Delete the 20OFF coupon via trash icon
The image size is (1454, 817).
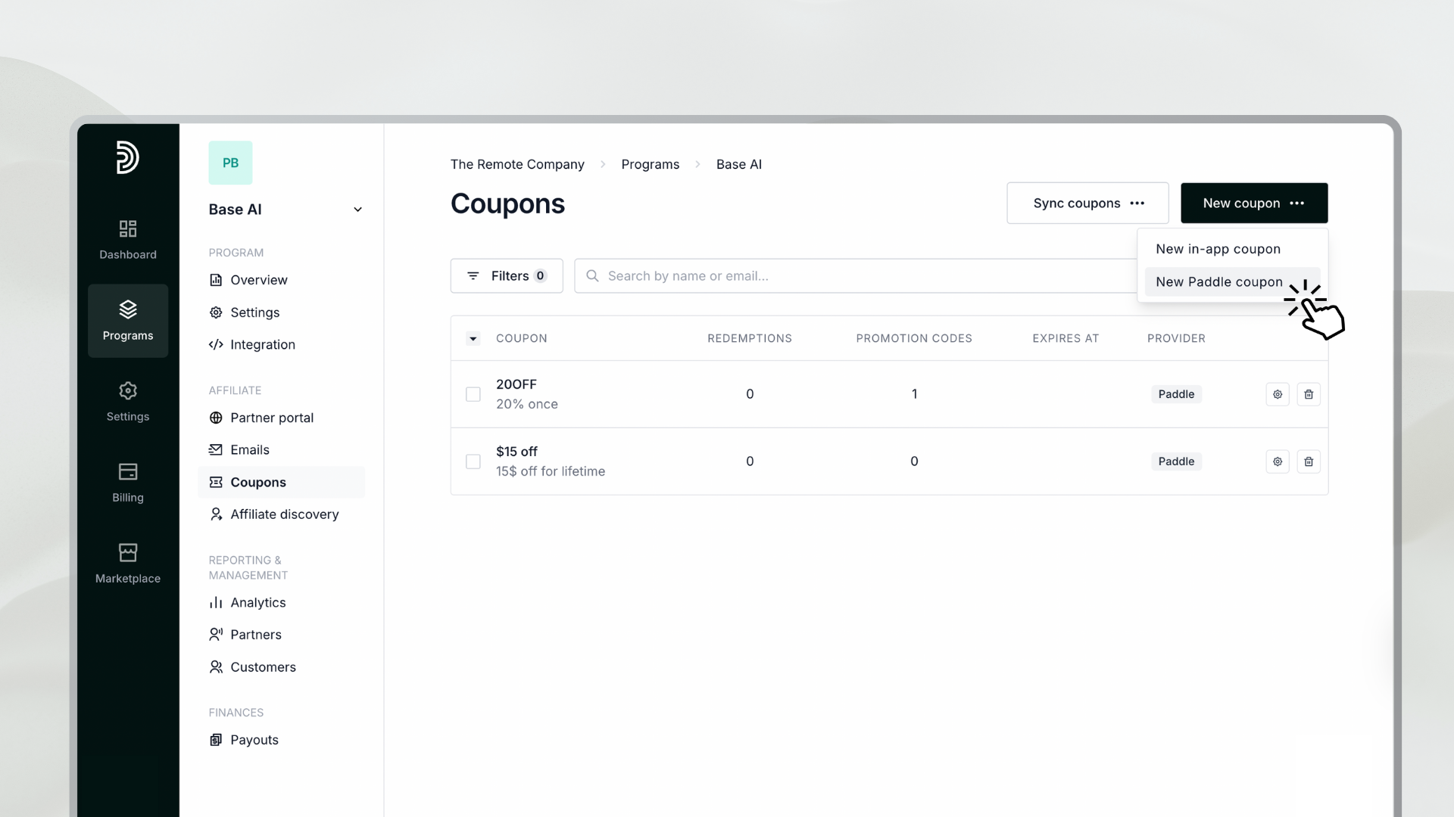click(x=1308, y=394)
